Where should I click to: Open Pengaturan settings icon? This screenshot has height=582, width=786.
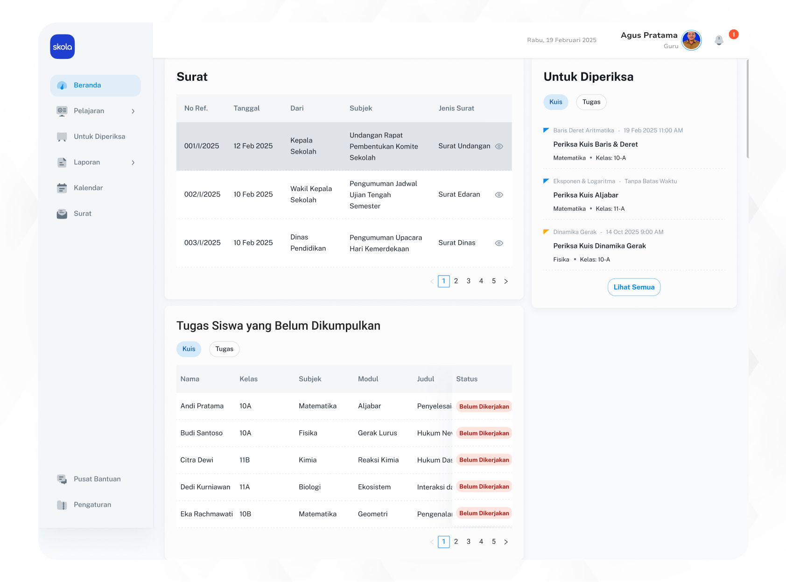click(x=62, y=504)
